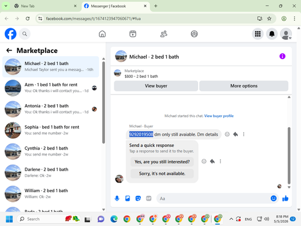Click the $800 - 2 bed 1 bath listing

[141, 76]
